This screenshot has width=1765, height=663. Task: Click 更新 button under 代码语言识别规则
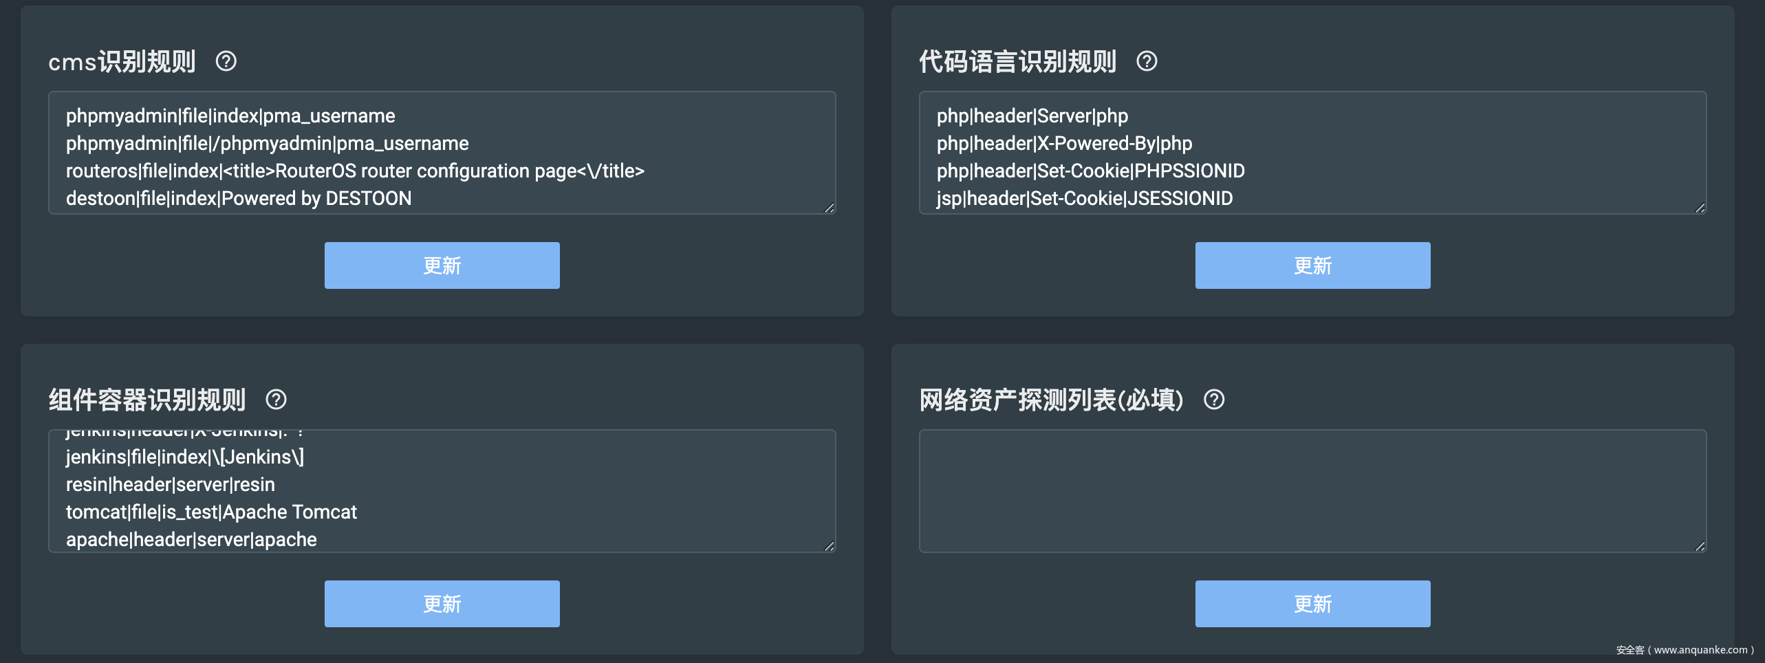[1312, 265]
